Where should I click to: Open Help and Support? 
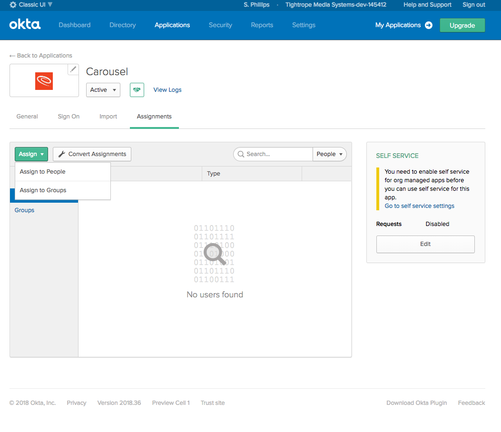pos(427,4)
